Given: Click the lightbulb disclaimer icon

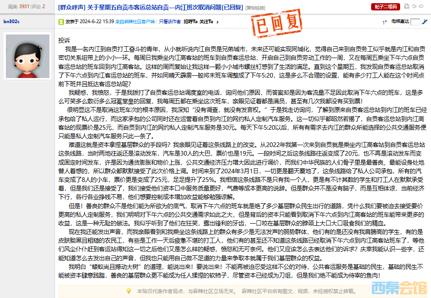Looking at the screenshot, I should pyautogui.click(x=128, y=291).
